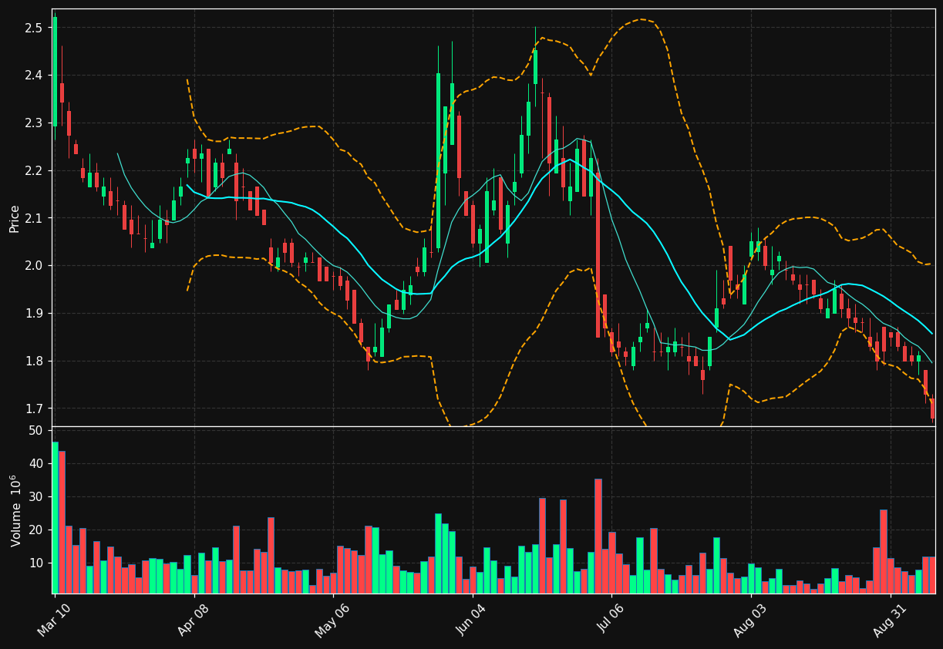The image size is (943, 649).
Task: Click the 2.1 price axis label
Action: click(35, 218)
